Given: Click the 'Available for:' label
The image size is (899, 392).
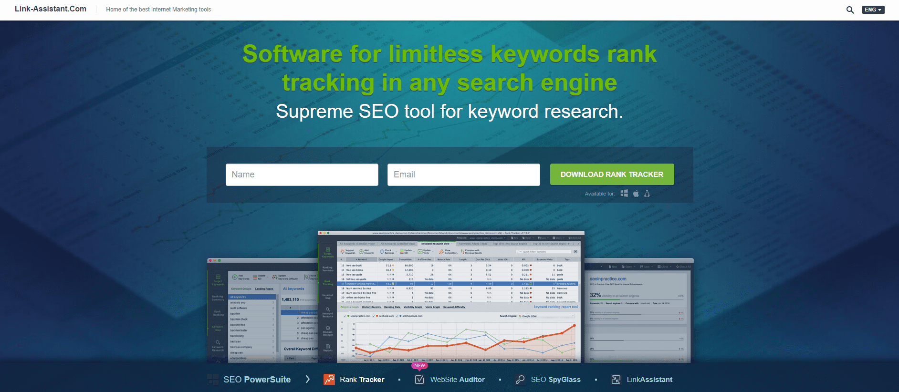Looking at the screenshot, I should (600, 194).
